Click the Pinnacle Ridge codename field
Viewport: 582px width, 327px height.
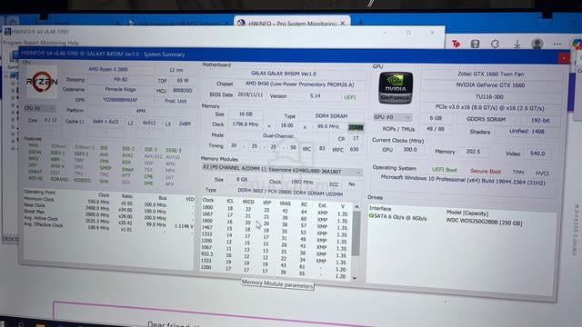(120, 89)
